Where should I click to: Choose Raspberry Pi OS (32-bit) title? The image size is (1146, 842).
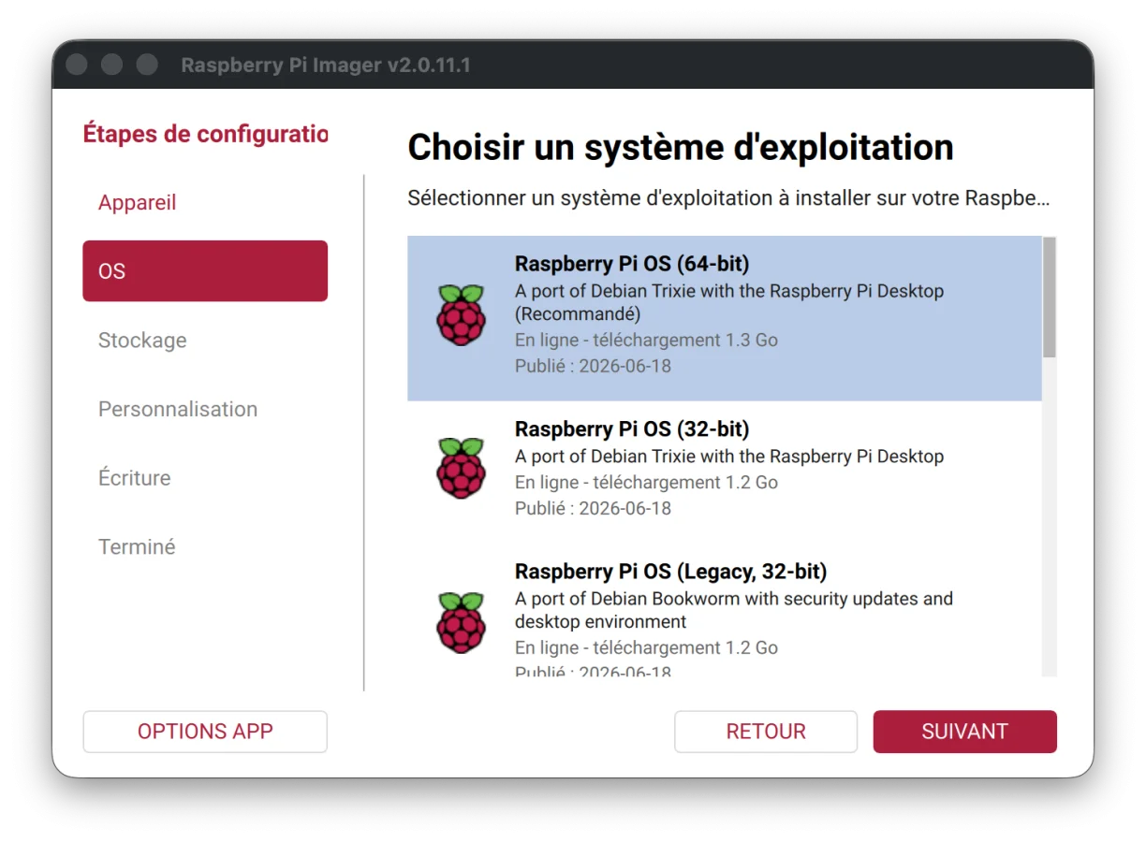pyautogui.click(x=632, y=429)
